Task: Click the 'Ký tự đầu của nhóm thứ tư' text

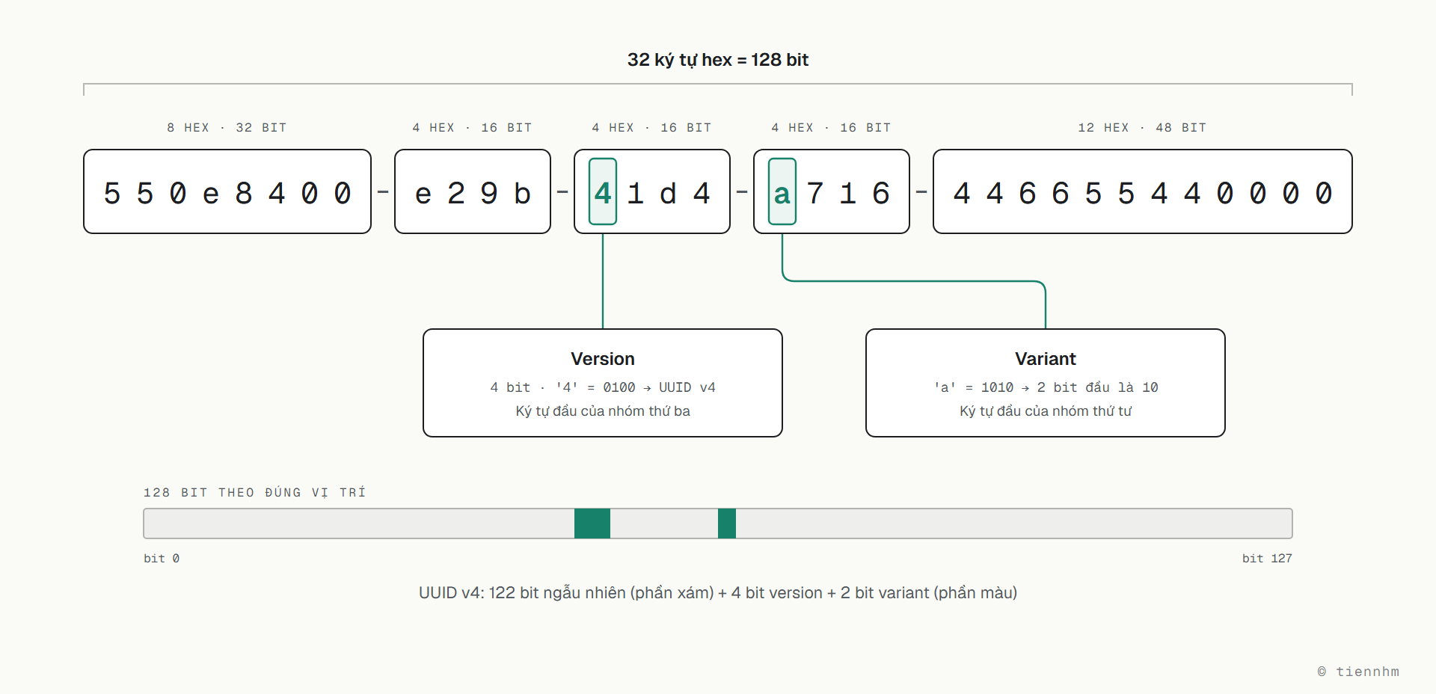Action: (1046, 411)
